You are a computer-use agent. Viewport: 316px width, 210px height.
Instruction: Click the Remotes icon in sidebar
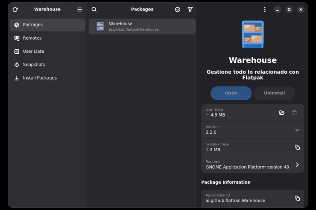tap(17, 38)
